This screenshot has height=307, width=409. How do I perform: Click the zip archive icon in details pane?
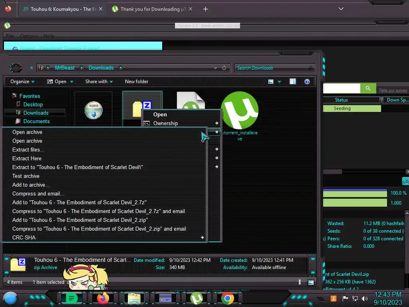point(18,264)
